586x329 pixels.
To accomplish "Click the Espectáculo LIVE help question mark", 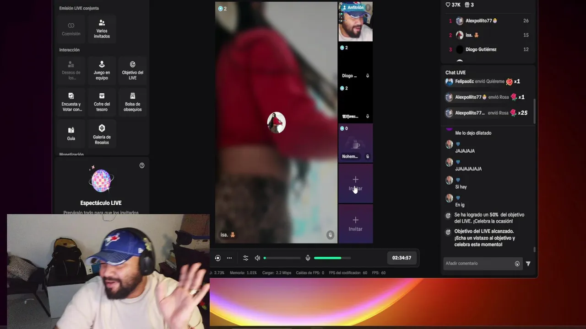I will coord(142,165).
